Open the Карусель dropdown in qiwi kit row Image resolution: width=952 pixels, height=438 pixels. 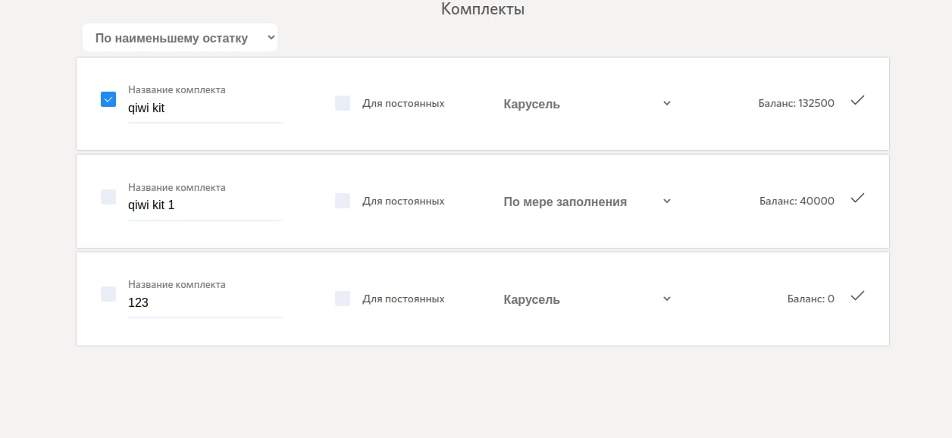(587, 104)
